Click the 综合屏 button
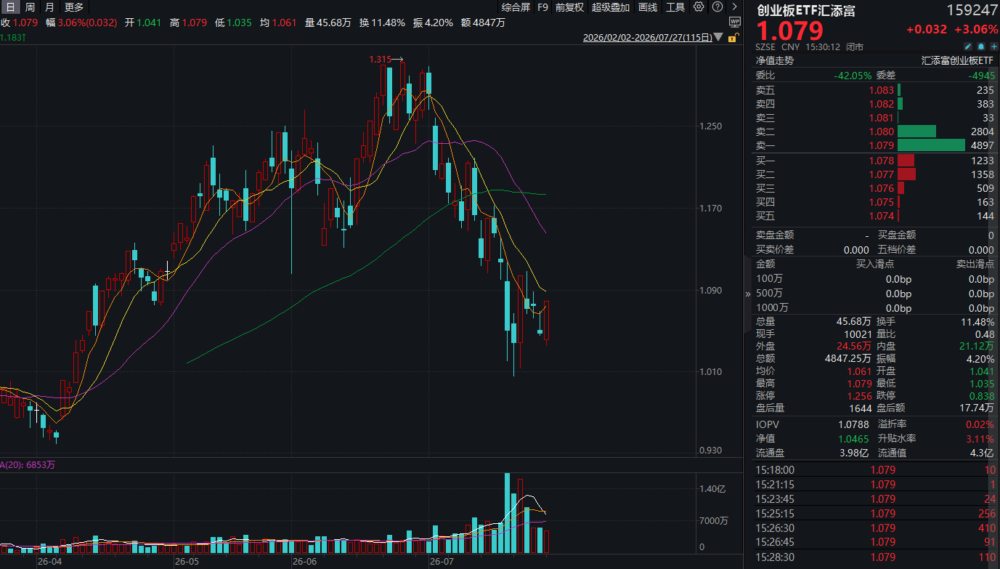1000x569 pixels. coord(516,7)
